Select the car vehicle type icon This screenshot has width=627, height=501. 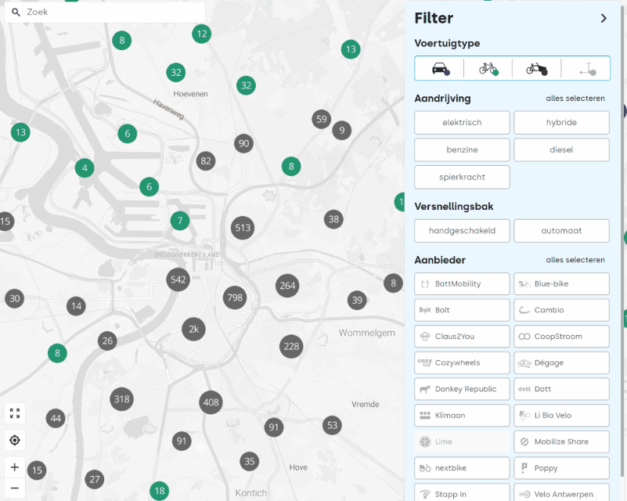pos(439,69)
